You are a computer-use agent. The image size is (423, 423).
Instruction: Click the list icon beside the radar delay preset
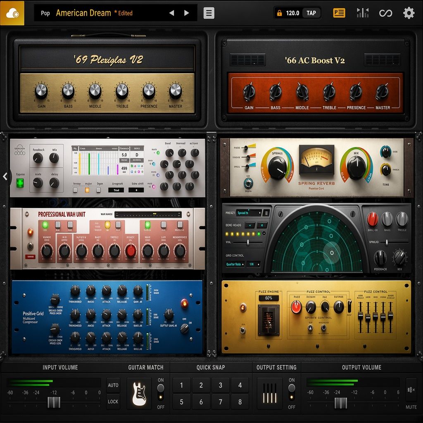coord(266,213)
